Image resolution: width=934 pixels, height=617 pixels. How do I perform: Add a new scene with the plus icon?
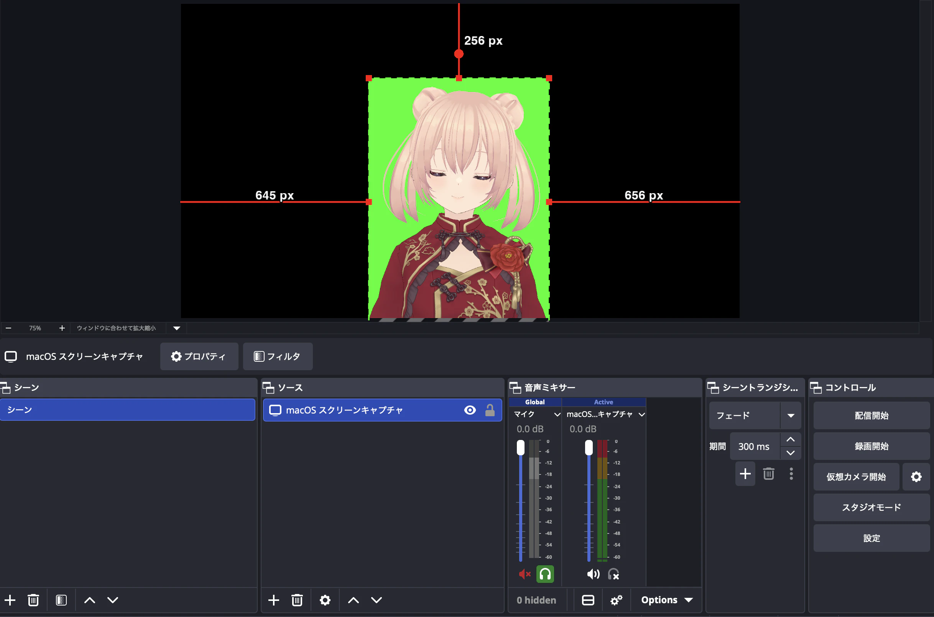click(10, 600)
